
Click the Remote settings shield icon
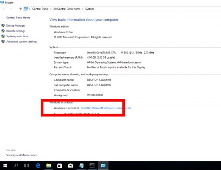[x=3, y=31]
